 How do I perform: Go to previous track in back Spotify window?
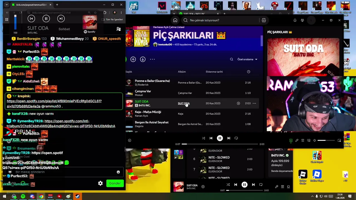[236, 185]
